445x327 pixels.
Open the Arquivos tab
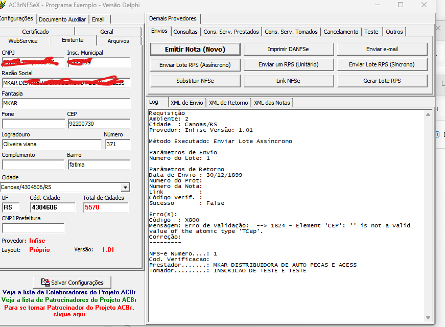[119, 41]
